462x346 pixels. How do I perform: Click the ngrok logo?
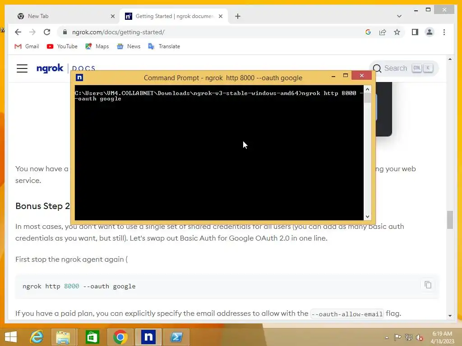click(x=50, y=68)
